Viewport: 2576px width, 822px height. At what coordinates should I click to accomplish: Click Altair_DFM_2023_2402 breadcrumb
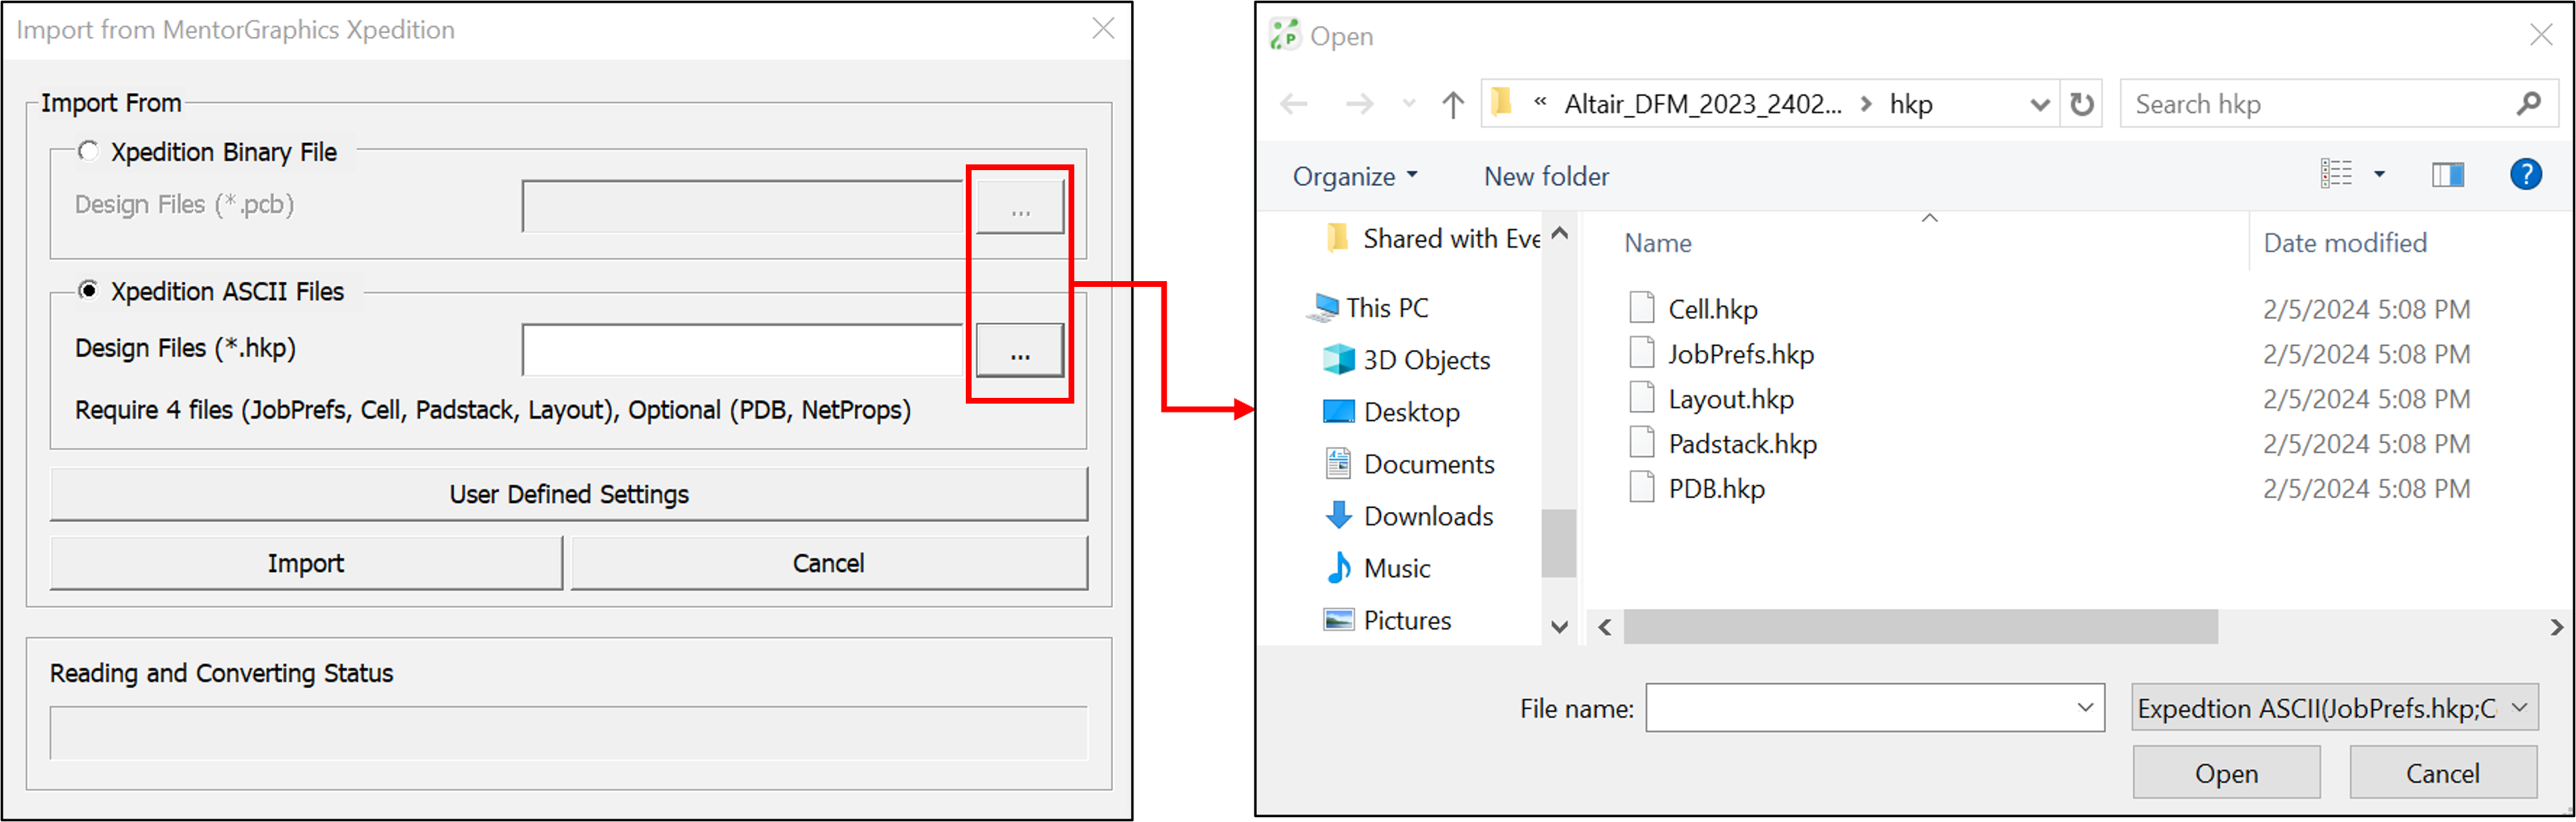pyautogui.click(x=1702, y=104)
